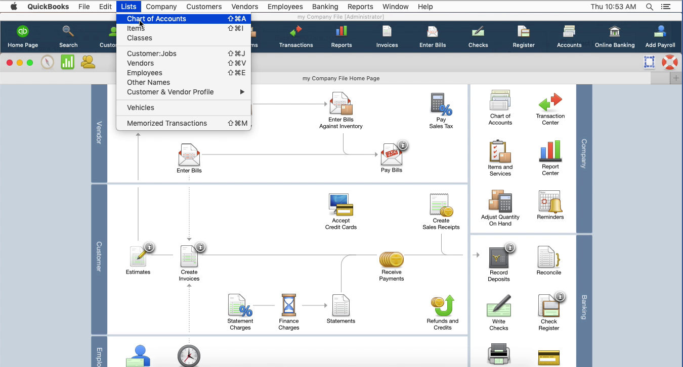Open Accept Credit Cards
Viewport: 683px width, 367px height.
[x=341, y=212]
